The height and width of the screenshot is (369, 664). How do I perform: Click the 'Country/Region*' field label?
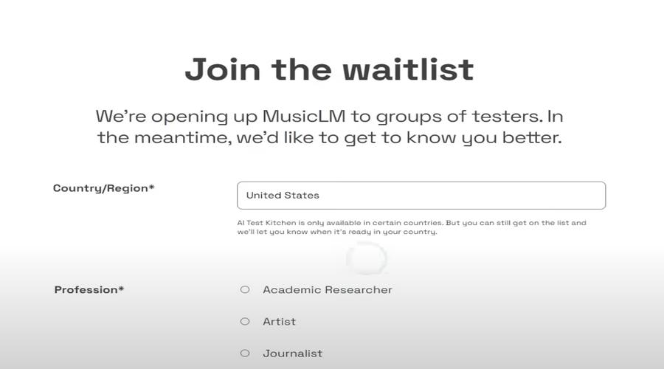tap(103, 188)
